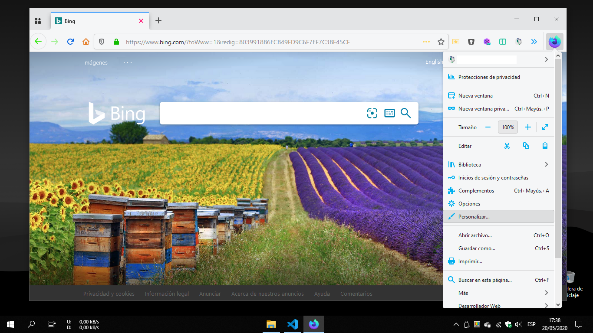
Task: Bookmark this page with the star
Action: 441,42
